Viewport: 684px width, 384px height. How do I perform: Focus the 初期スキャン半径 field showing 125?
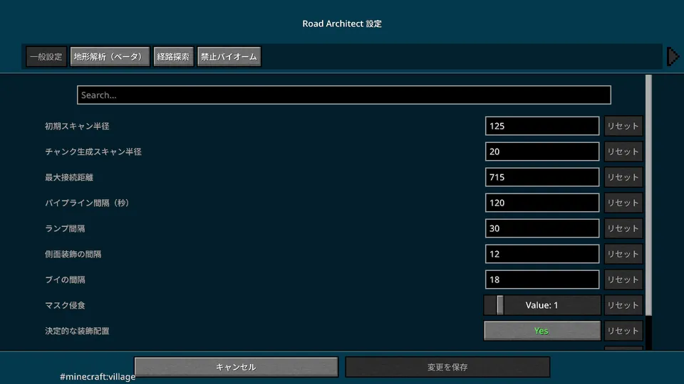pyautogui.click(x=541, y=126)
